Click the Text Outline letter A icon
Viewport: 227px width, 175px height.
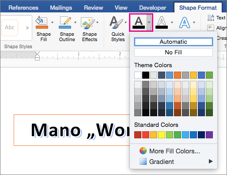click(x=162, y=23)
